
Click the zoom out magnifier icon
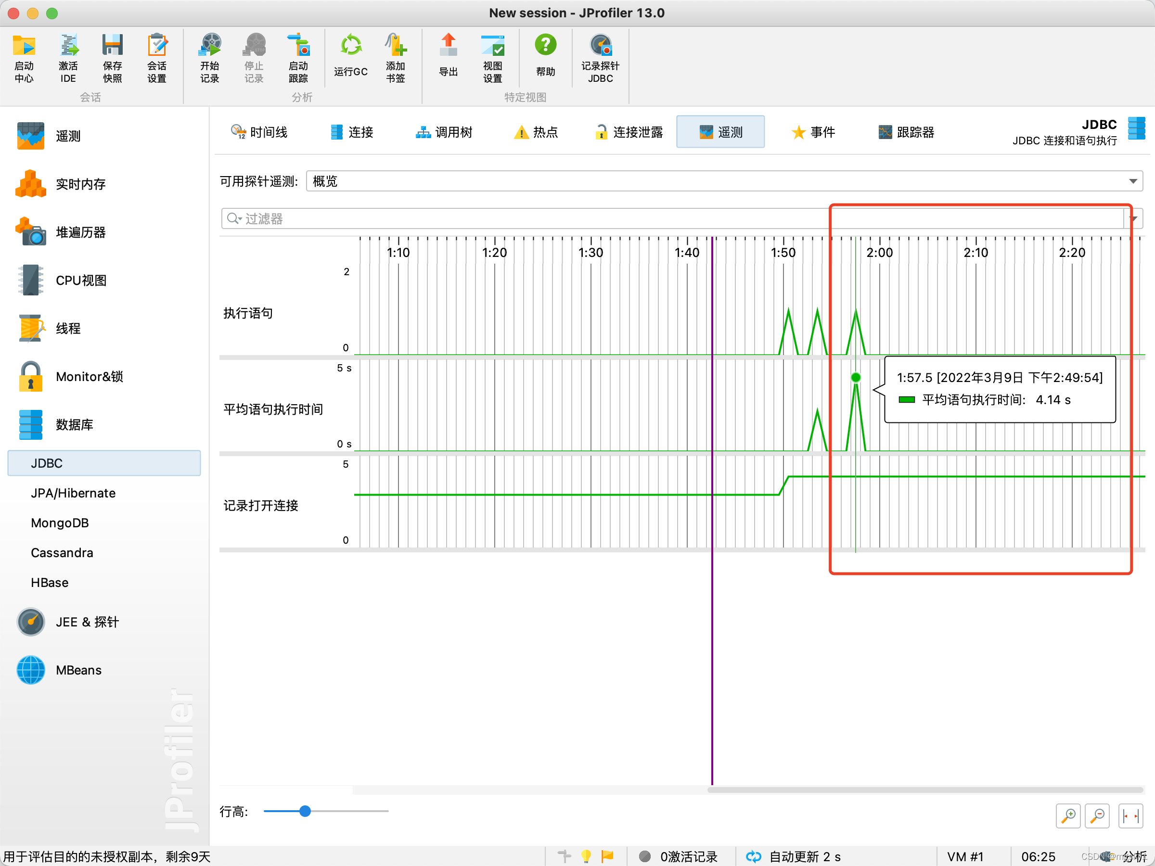tap(1097, 815)
